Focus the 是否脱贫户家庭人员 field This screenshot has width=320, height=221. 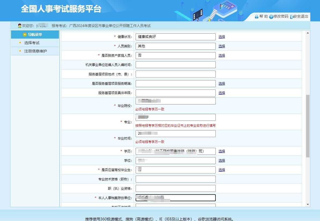click(176, 56)
